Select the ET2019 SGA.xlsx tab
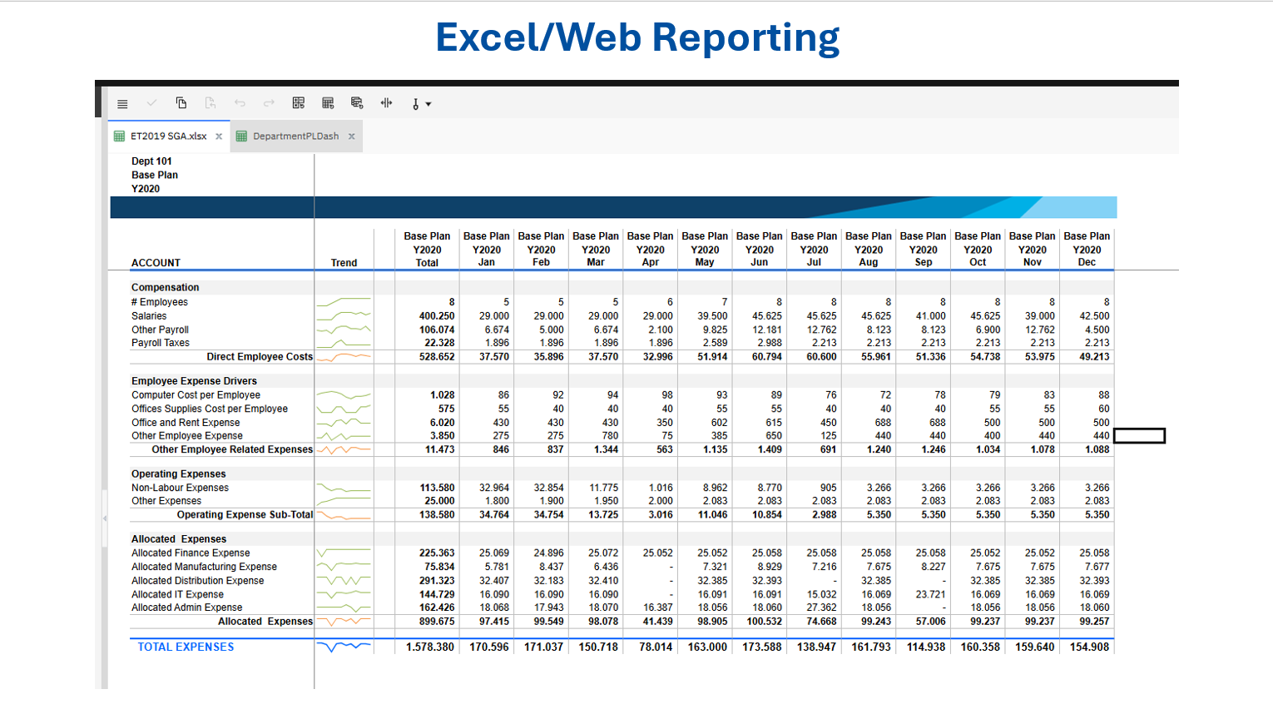1273x719 pixels. click(168, 136)
